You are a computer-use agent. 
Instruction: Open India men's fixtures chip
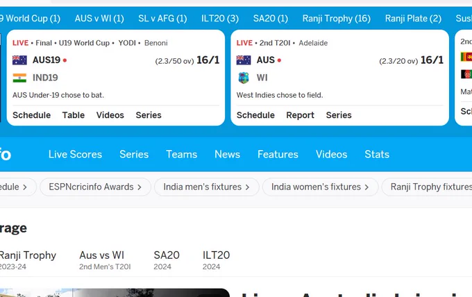pos(207,187)
